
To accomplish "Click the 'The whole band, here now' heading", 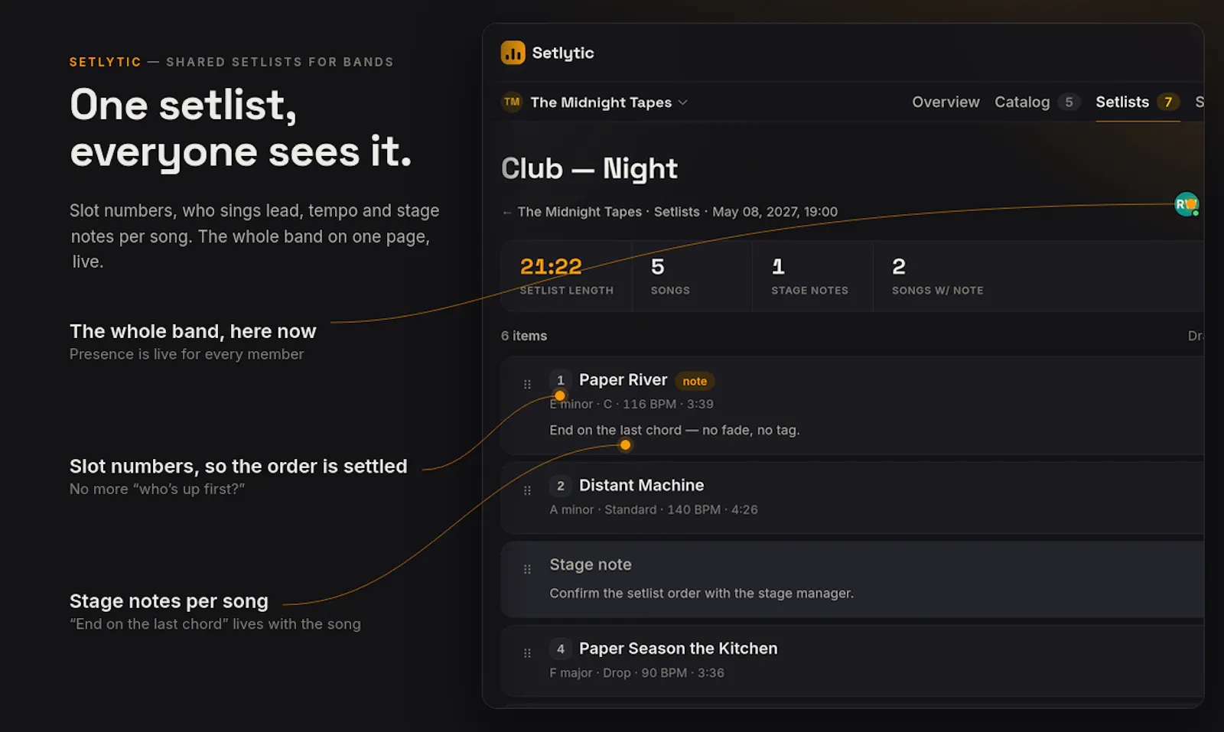I will click(x=193, y=331).
